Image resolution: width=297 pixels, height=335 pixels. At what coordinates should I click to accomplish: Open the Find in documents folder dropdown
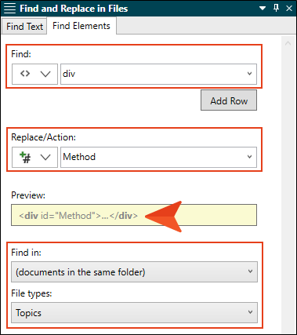[x=134, y=272]
